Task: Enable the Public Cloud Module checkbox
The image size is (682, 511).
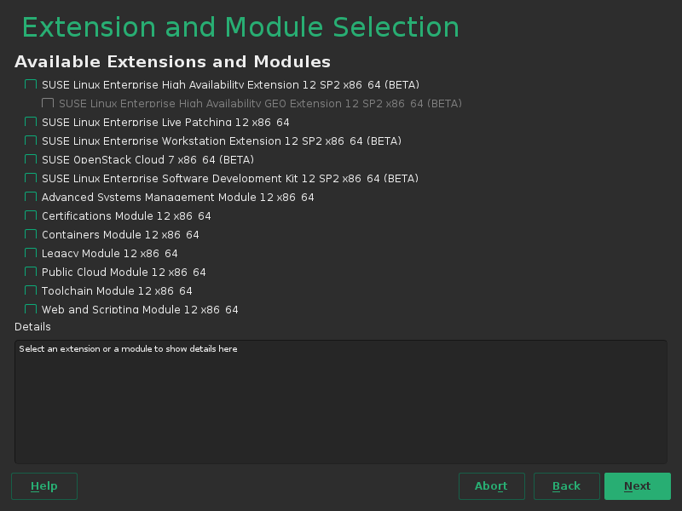Action: click(31, 273)
